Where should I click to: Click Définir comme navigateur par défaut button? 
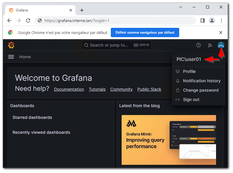[145, 32]
